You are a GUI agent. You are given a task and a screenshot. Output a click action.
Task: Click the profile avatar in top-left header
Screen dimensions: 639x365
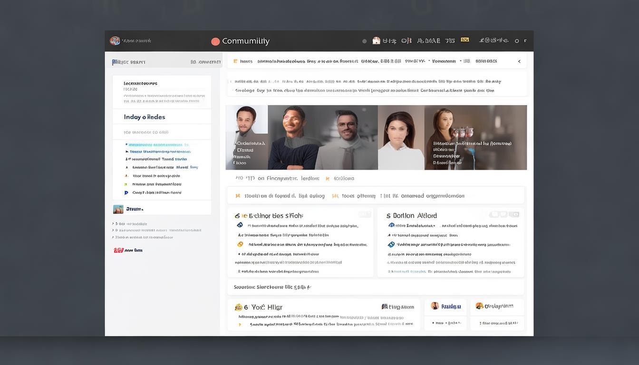point(115,41)
